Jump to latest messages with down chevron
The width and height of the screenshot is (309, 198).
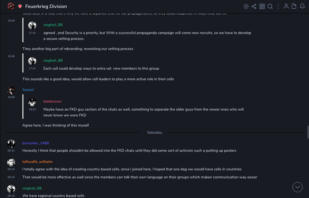298,187
